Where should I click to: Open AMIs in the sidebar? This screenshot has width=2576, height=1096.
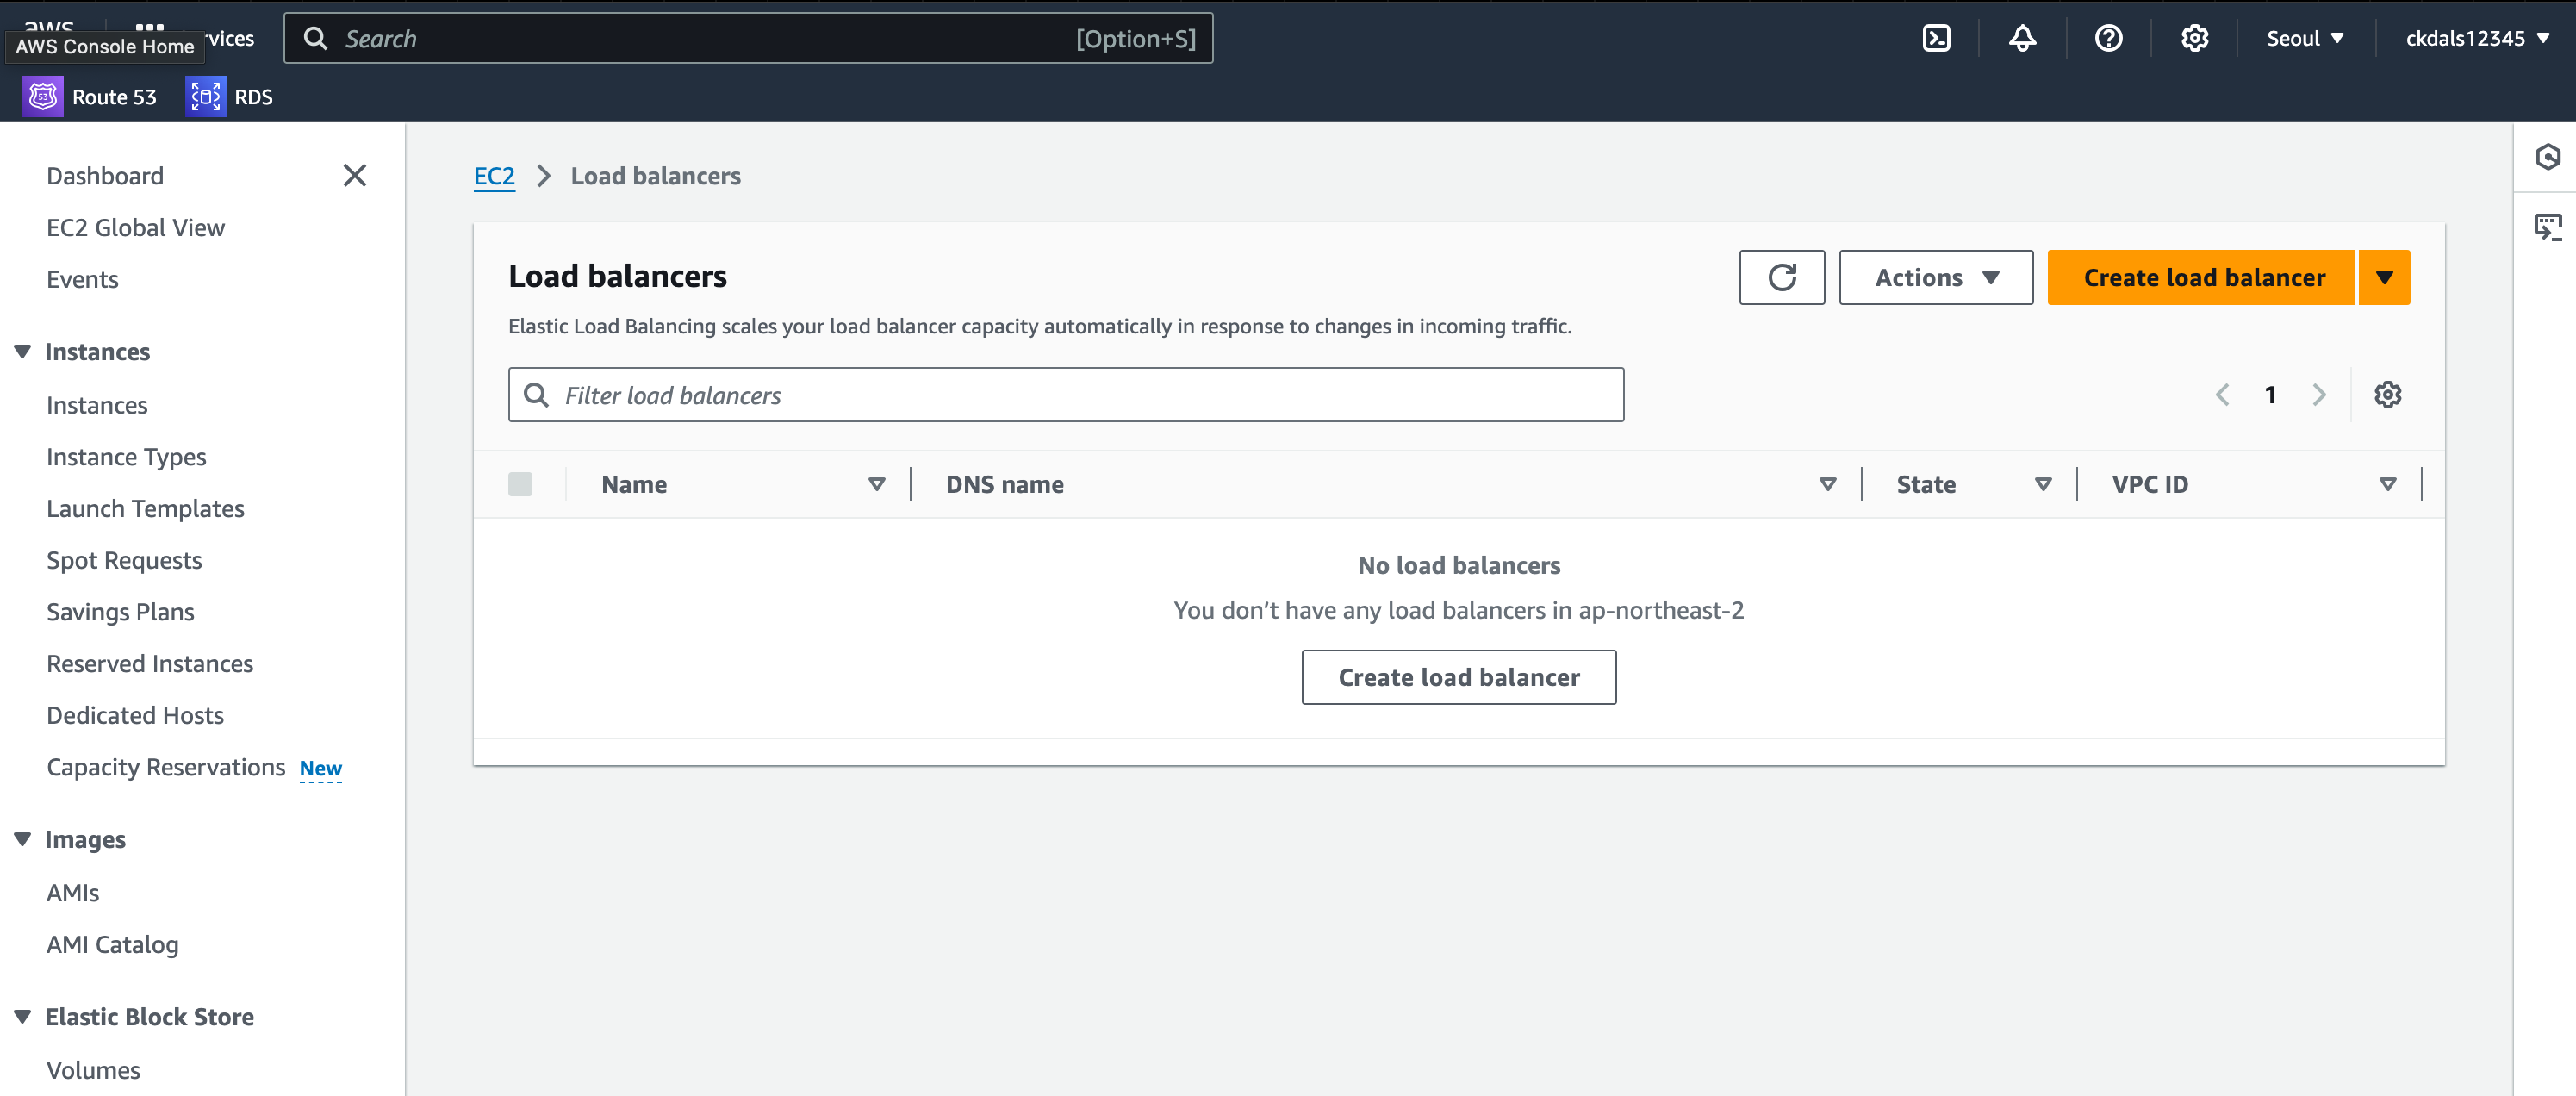tap(72, 892)
